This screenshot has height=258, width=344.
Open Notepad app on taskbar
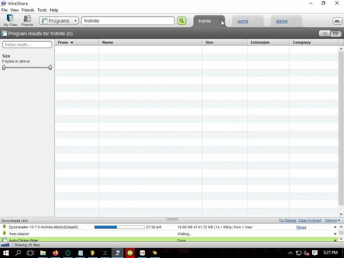[80, 253]
